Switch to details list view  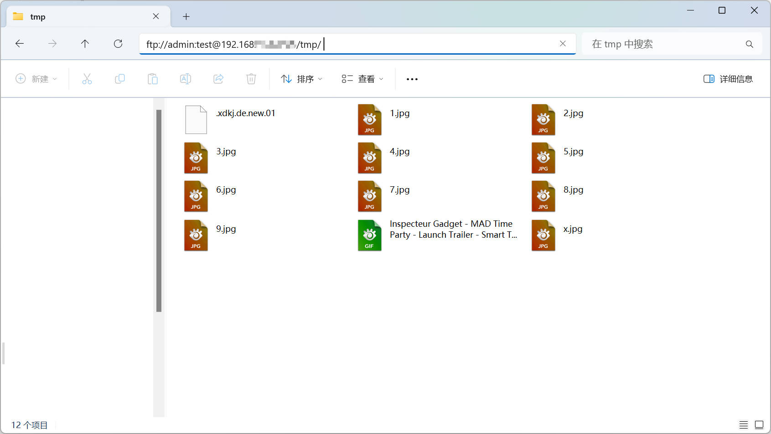[743, 425]
